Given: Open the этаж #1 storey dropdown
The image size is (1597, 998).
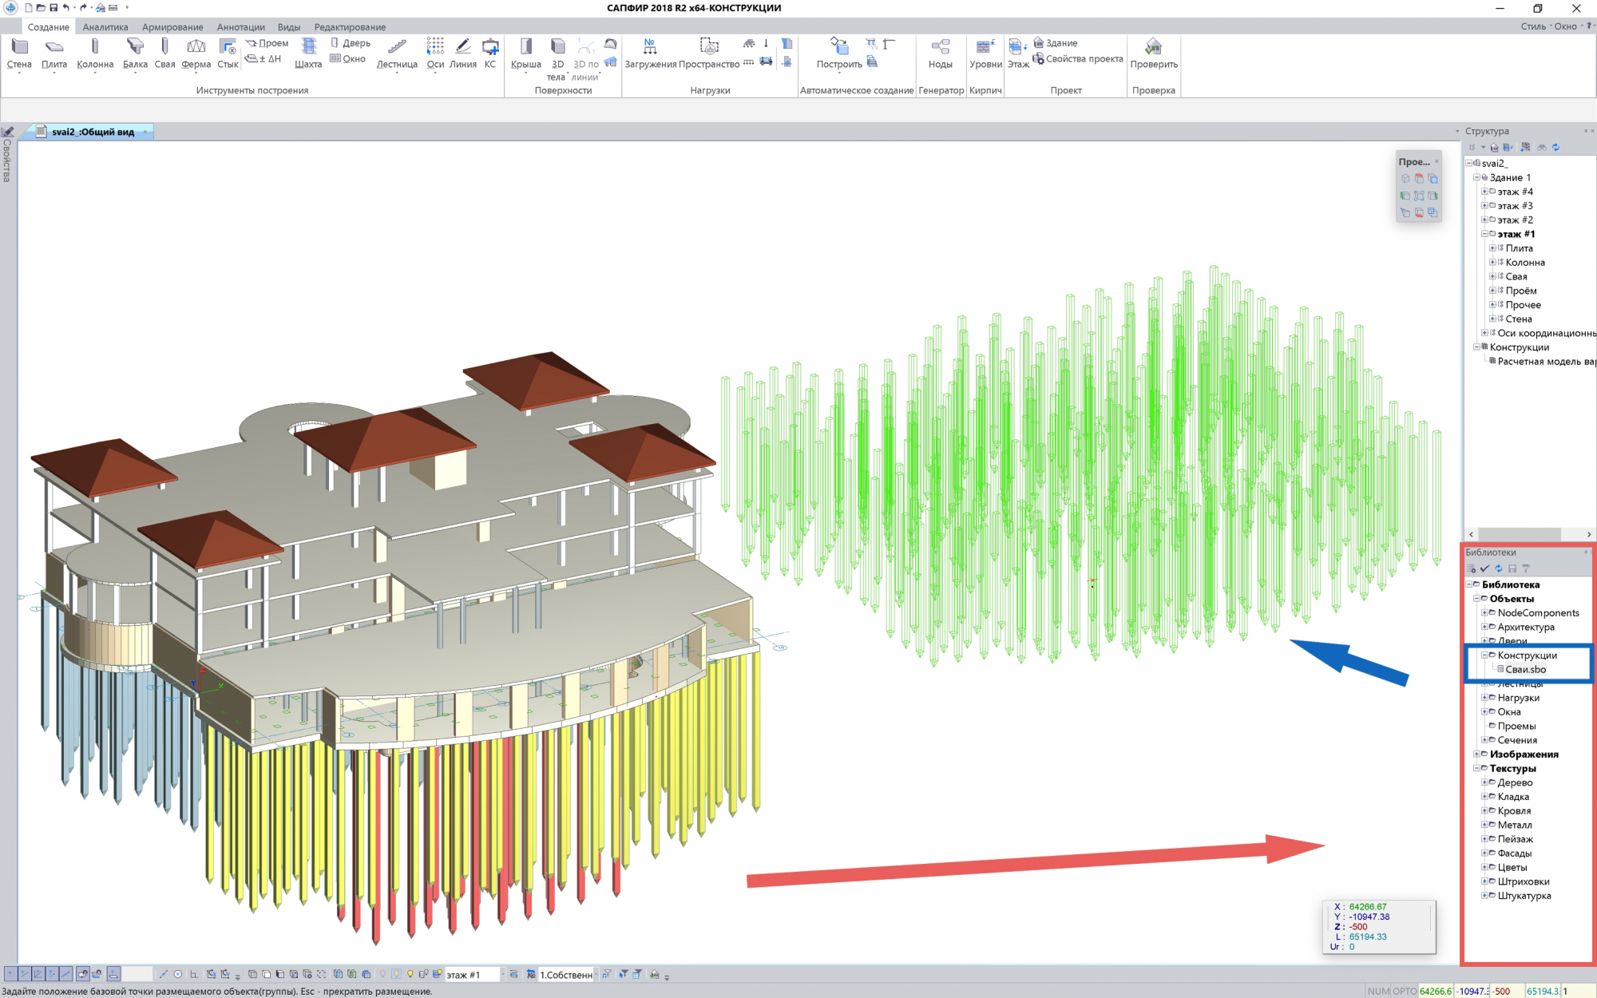Looking at the screenshot, I should (x=502, y=974).
